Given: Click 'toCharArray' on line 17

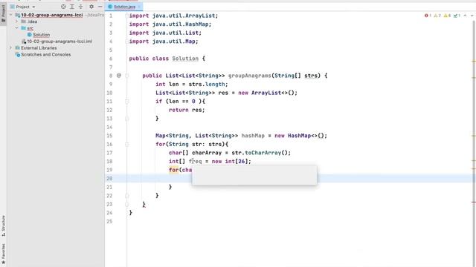Looking at the screenshot, I should (x=263, y=153).
